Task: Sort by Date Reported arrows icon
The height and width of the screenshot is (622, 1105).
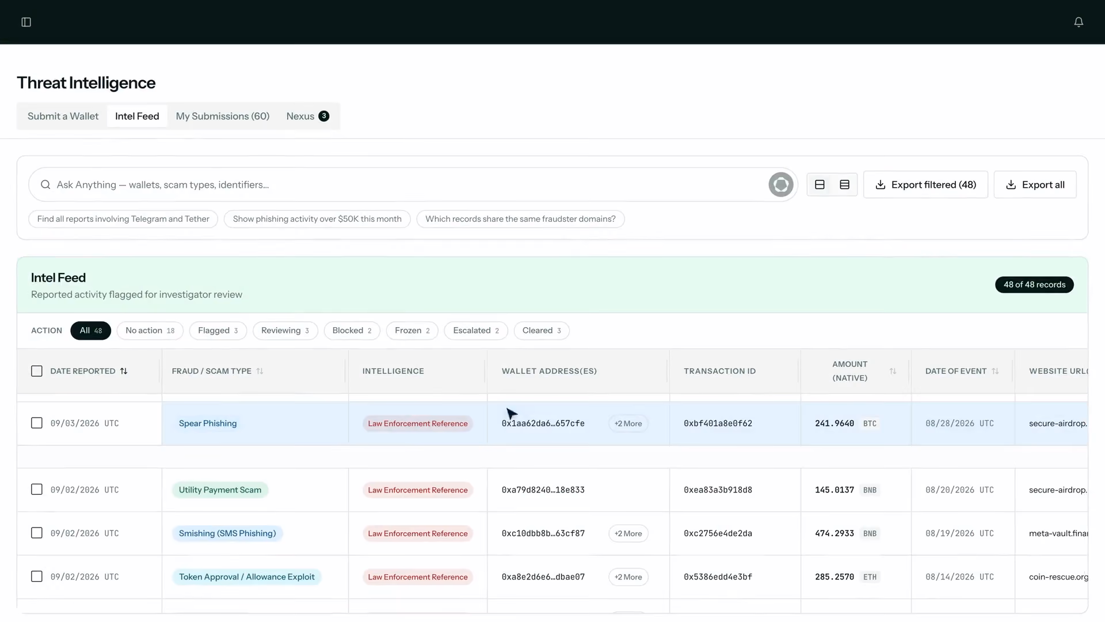Action: coord(124,371)
